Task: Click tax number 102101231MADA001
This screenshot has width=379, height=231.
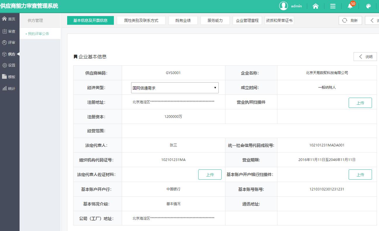Action: (x=327, y=145)
